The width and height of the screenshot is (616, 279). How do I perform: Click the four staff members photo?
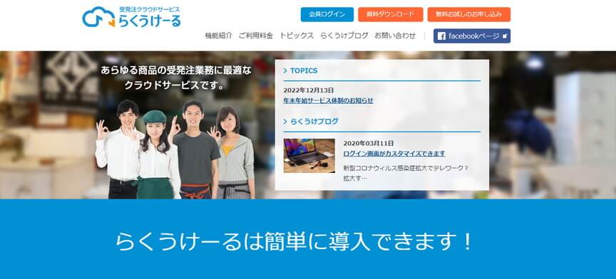click(x=175, y=149)
